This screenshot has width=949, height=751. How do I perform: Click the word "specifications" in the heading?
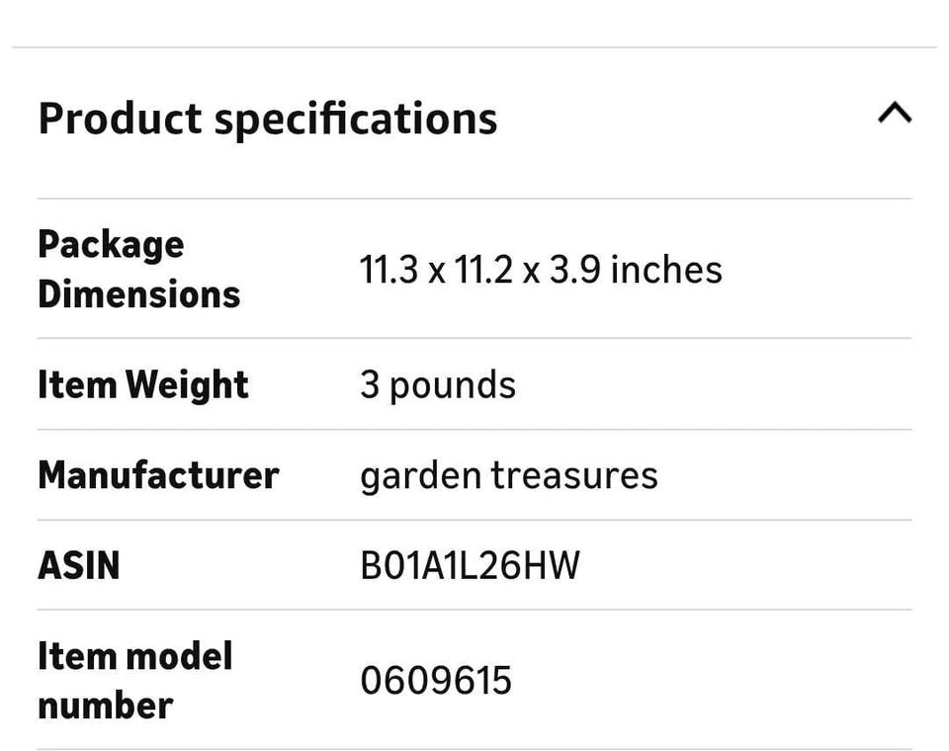point(356,119)
